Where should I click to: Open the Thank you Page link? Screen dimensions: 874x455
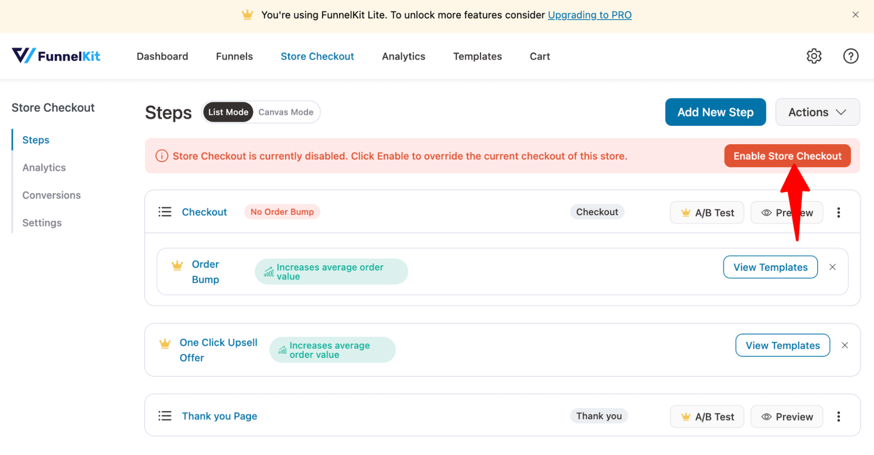click(219, 416)
